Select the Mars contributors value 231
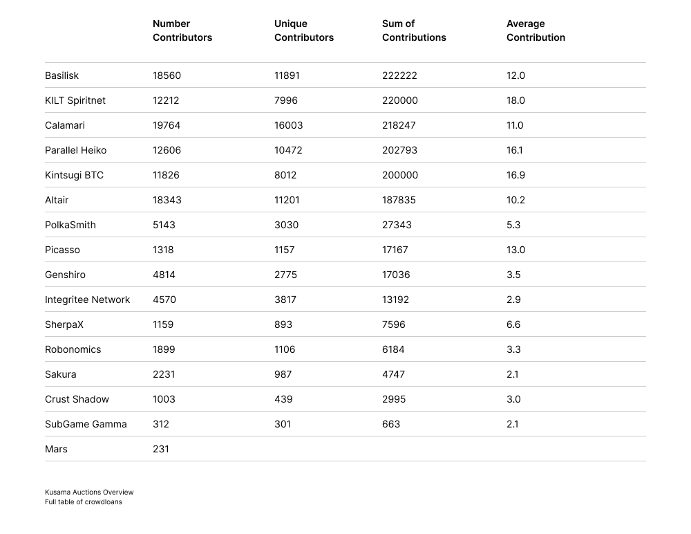This screenshot has height=534, width=691. click(x=161, y=449)
